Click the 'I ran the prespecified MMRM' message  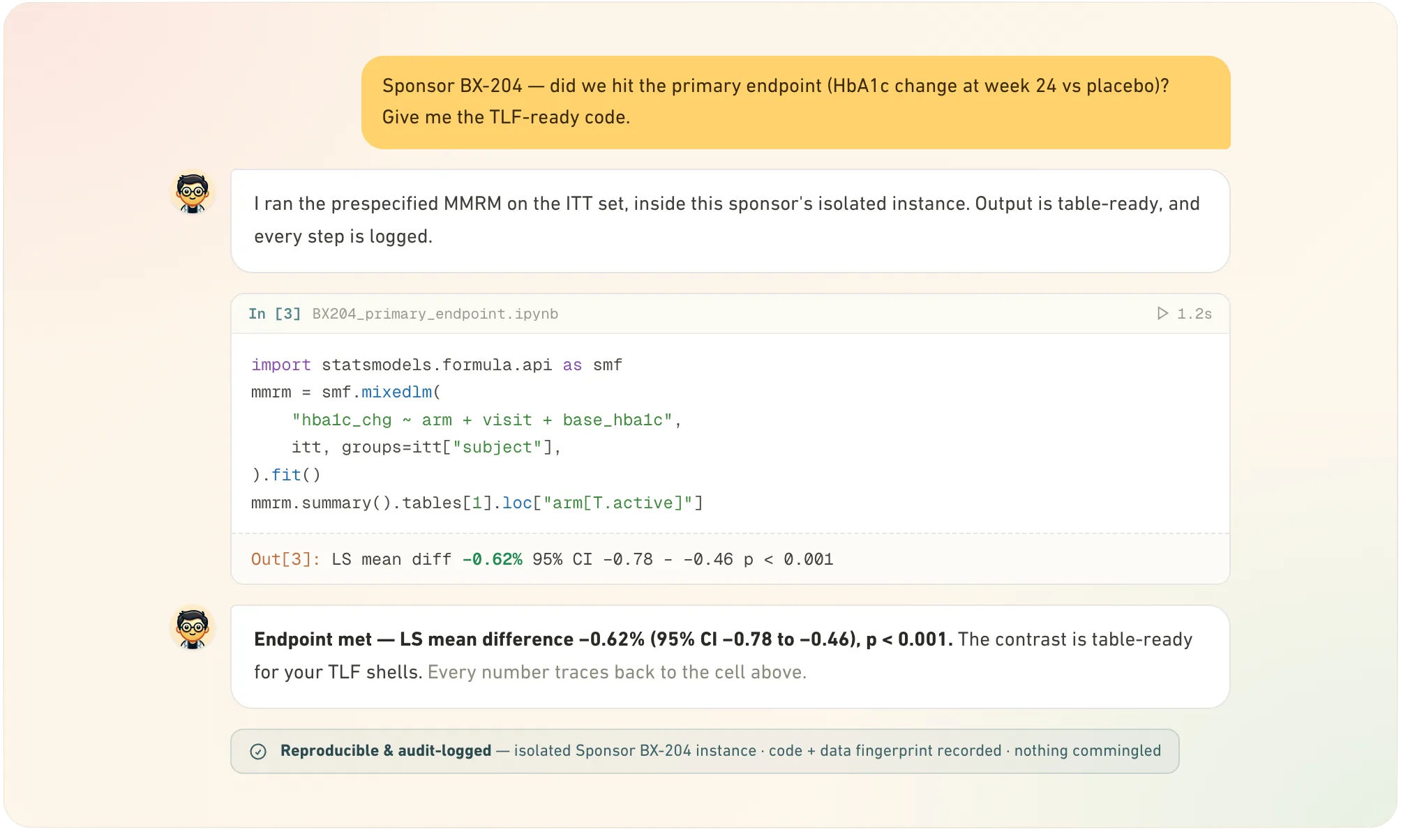tap(730, 220)
